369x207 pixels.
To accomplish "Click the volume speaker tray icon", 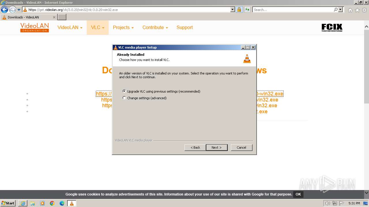I will point(327,203).
